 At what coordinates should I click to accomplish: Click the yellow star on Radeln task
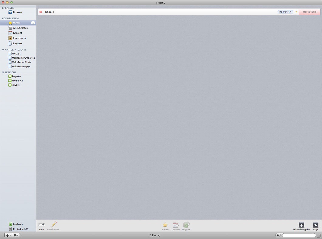[x=296, y=12]
